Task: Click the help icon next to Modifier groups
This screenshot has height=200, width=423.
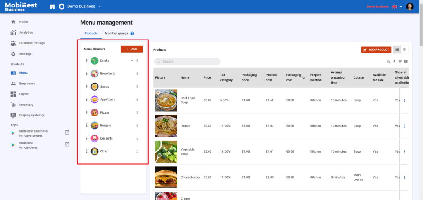Action: [132, 33]
